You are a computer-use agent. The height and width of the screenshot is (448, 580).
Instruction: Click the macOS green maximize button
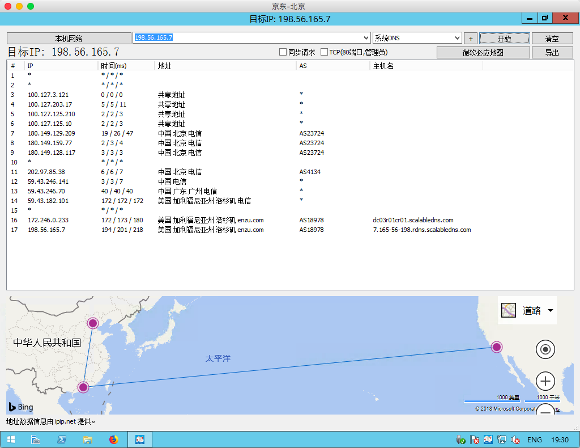coord(31,6)
